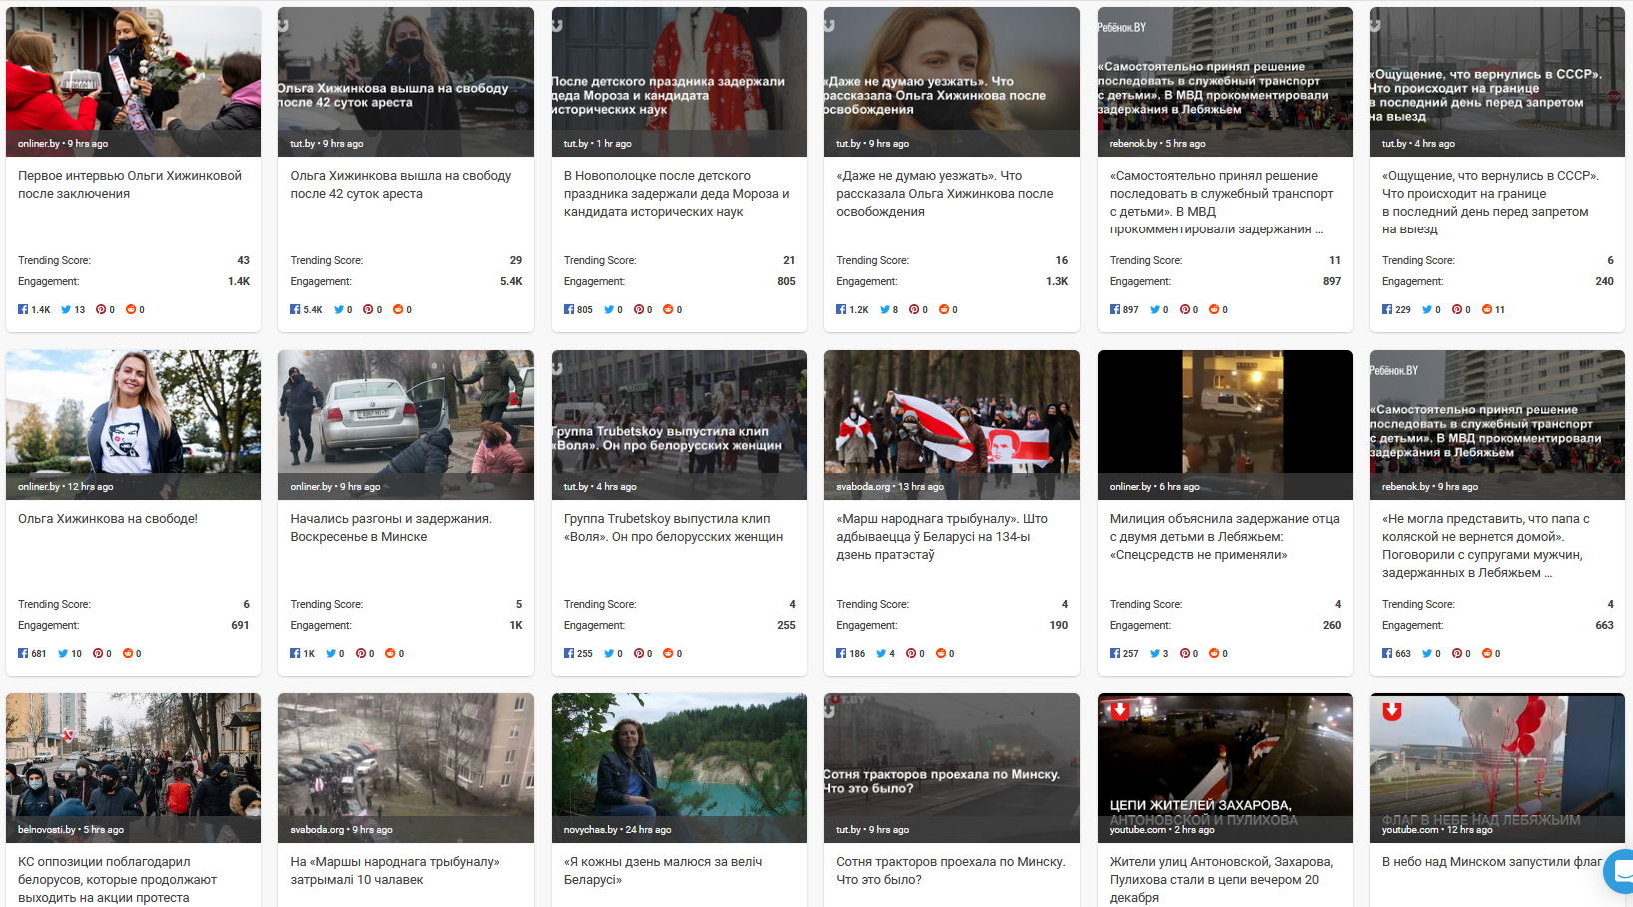This screenshot has width=1633, height=907.
Task: Click Twitter icon showing 13 shares
Action: [x=66, y=310]
